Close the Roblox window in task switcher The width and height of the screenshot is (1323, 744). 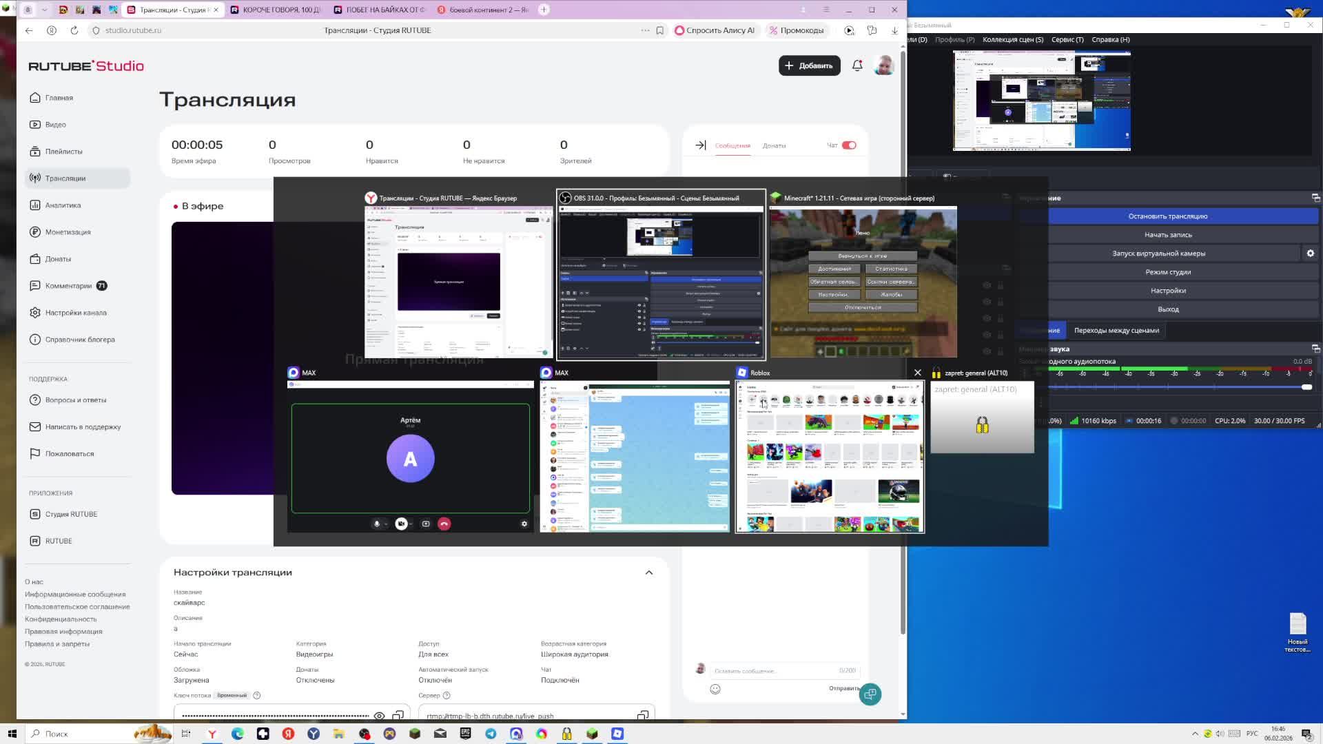point(917,373)
